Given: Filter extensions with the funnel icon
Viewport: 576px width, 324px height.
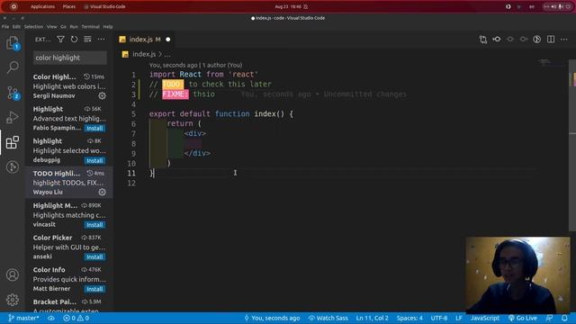Looking at the screenshot, I should tap(60, 40).
